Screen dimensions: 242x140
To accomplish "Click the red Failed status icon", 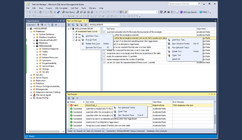I will point(71,105).
